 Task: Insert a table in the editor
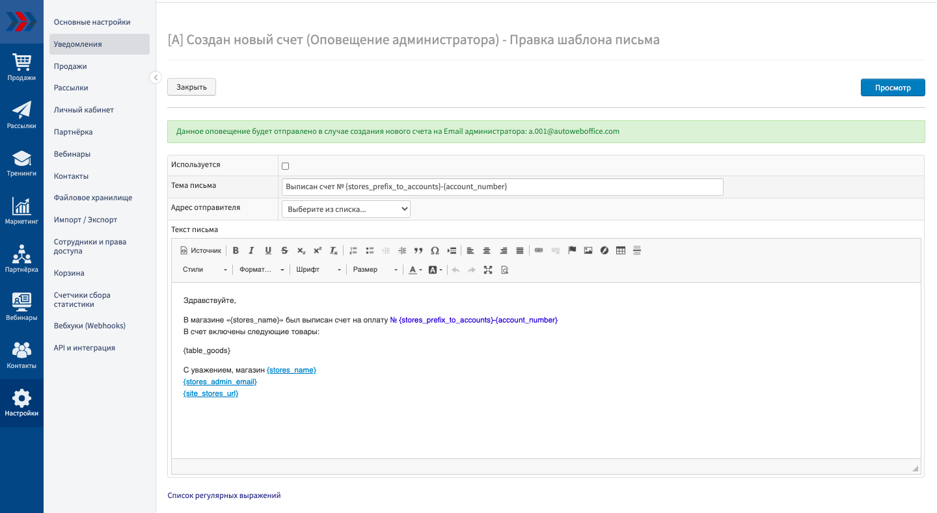pos(621,250)
